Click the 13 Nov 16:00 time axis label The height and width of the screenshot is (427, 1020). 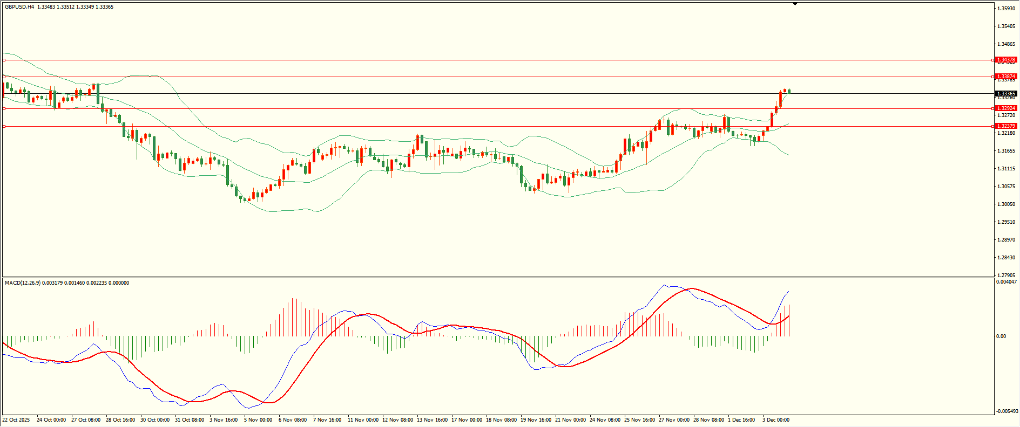[x=432, y=420]
